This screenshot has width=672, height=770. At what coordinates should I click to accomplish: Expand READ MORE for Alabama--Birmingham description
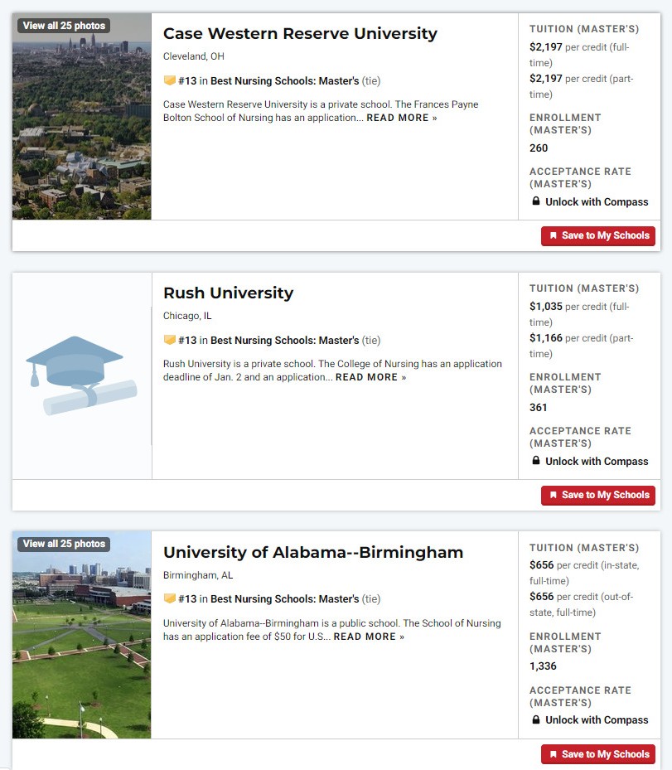(x=369, y=637)
